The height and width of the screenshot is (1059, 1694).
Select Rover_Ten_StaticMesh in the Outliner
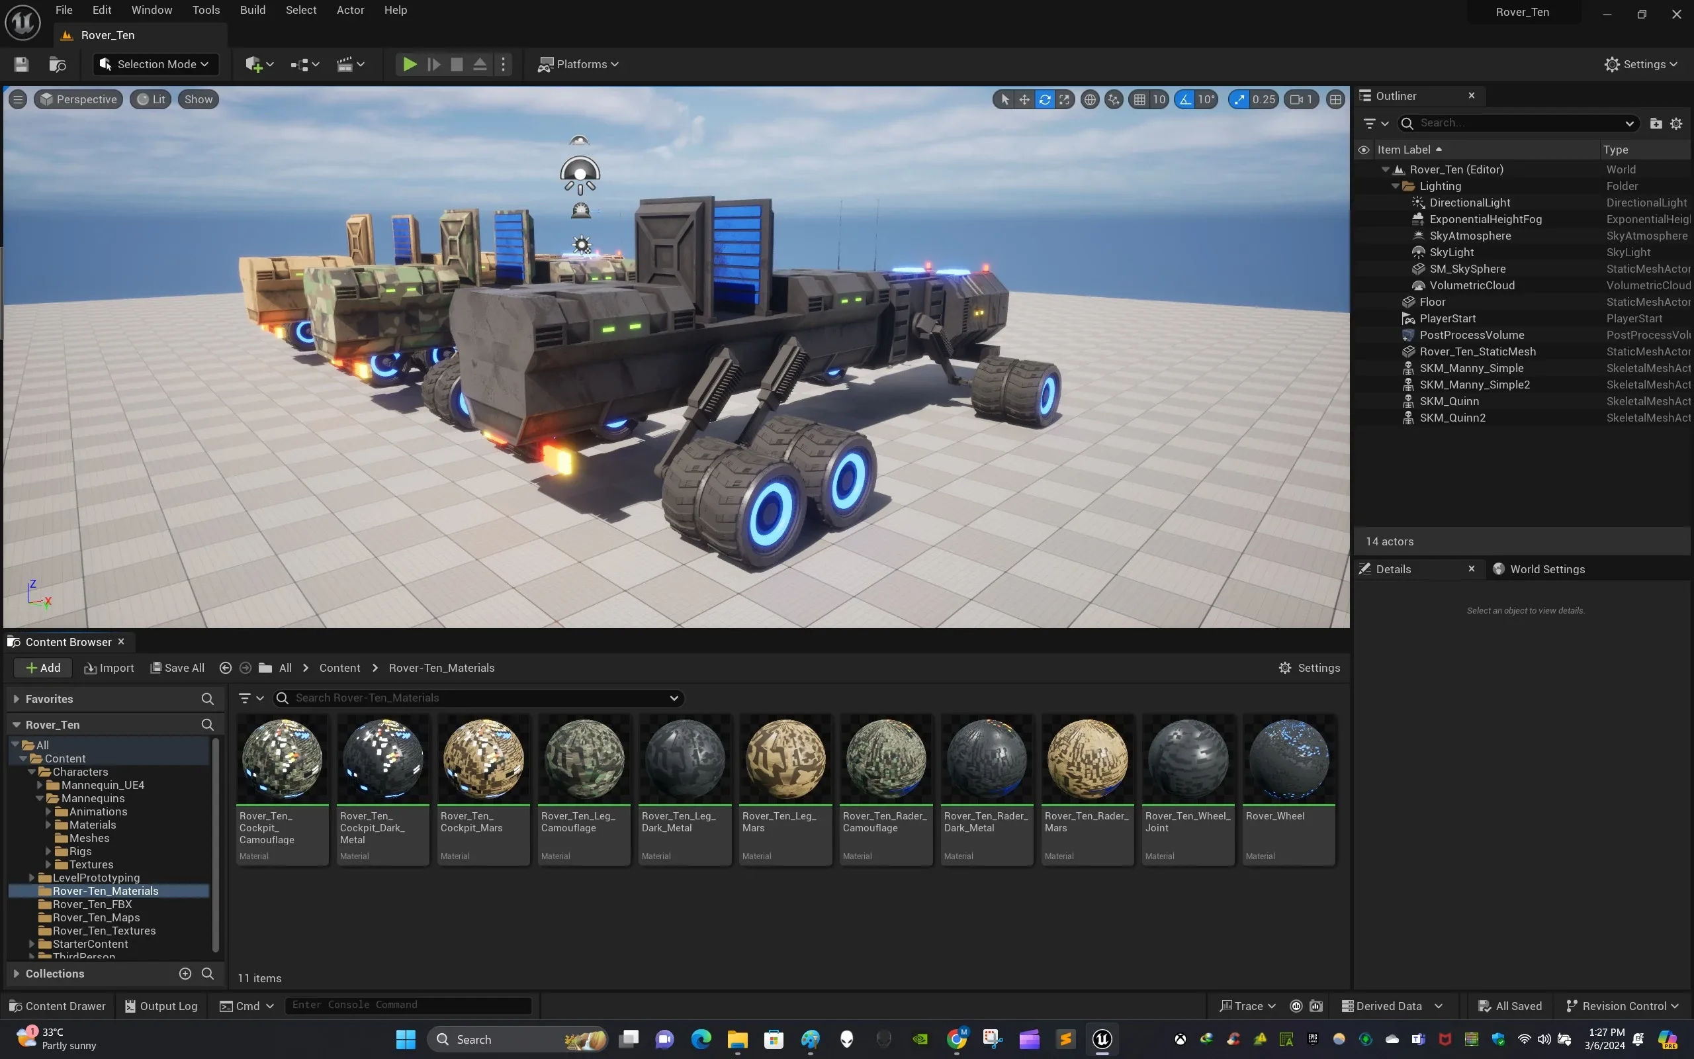(1478, 351)
